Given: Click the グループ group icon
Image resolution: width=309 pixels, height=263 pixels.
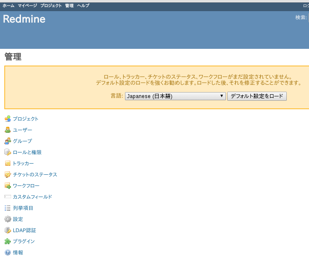Looking at the screenshot, I should (7, 141).
